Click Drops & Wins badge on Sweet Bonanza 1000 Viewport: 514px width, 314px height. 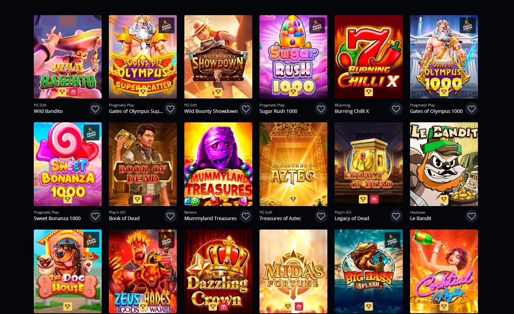[91, 133]
